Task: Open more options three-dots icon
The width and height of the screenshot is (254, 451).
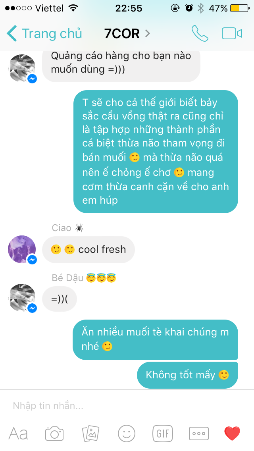Action: 199,434
